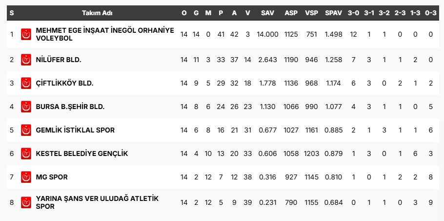Click the Takım Adı column header
Image resolution: width=444 pixels, height=221 pixels.
tap(98, 13)
